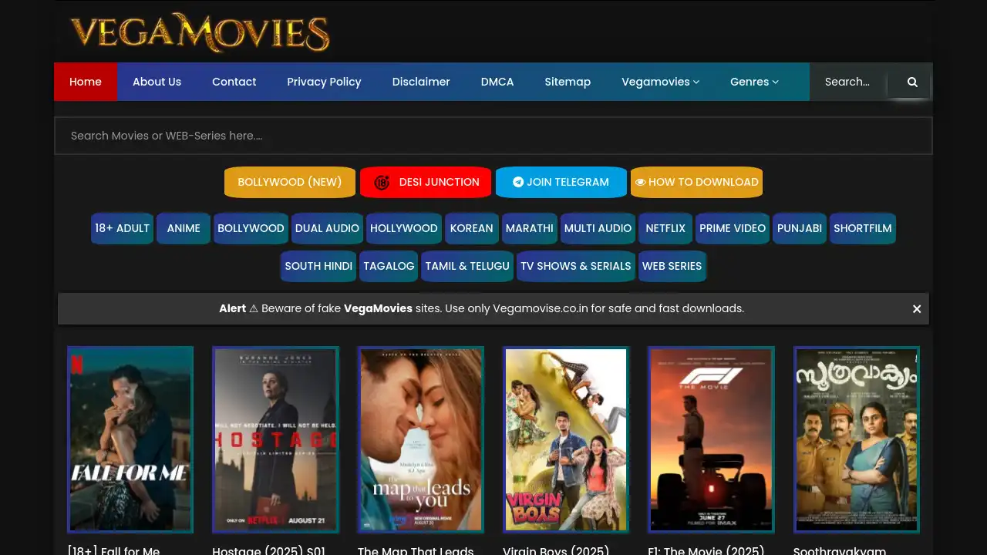Open The Map That Leads to You poster
Screen dimensions: 987x555
(x=421, y=439)
